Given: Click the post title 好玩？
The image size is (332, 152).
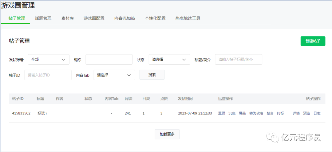Looking at the screenshot, I should click(42, 113).
